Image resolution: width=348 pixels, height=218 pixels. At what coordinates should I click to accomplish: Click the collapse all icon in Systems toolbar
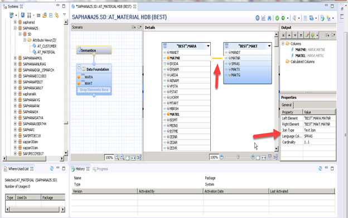(51, 15)
